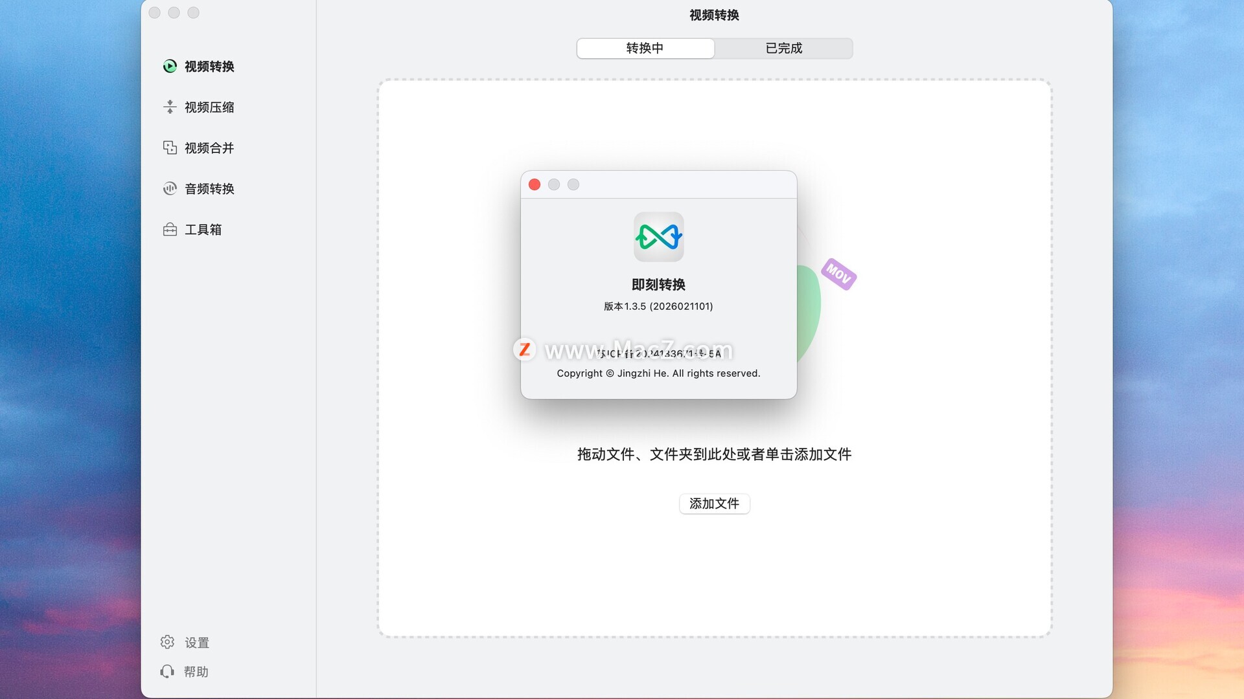Image resolution: width=1244 pixels, height=699 pixels.
Task: Select 工具箱 in the sidebar
Action: (203, 229)
